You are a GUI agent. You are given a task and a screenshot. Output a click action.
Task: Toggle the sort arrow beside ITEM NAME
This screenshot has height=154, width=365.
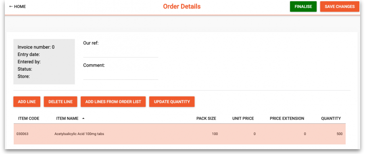pyautogui.click(x=83, y=119)
